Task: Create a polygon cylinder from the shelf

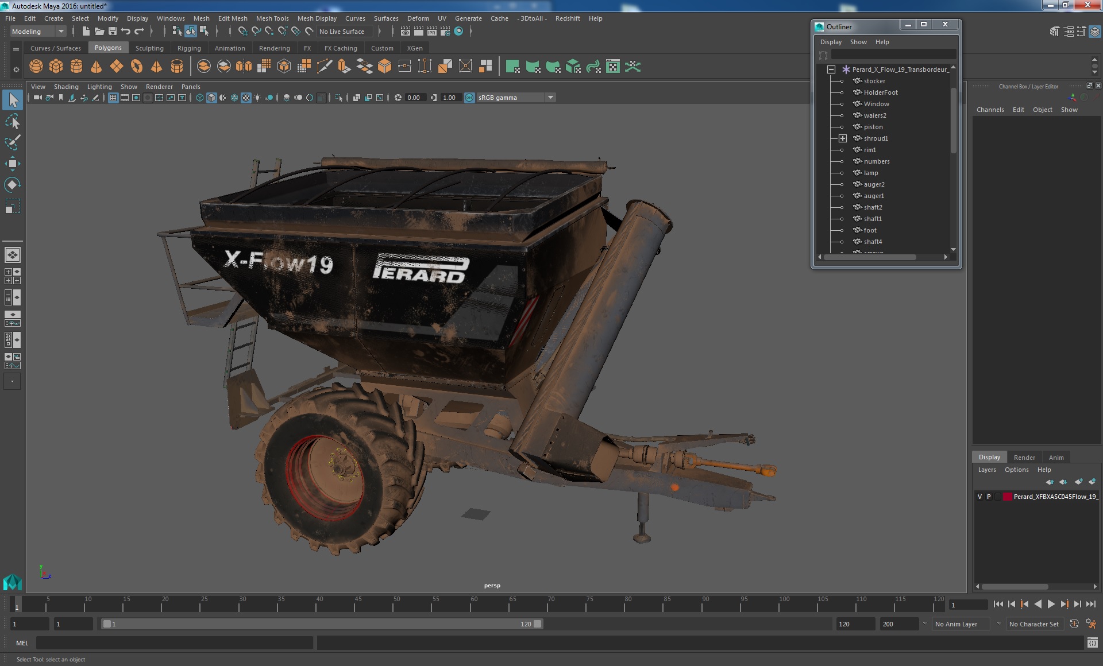Action: point(76,67)
